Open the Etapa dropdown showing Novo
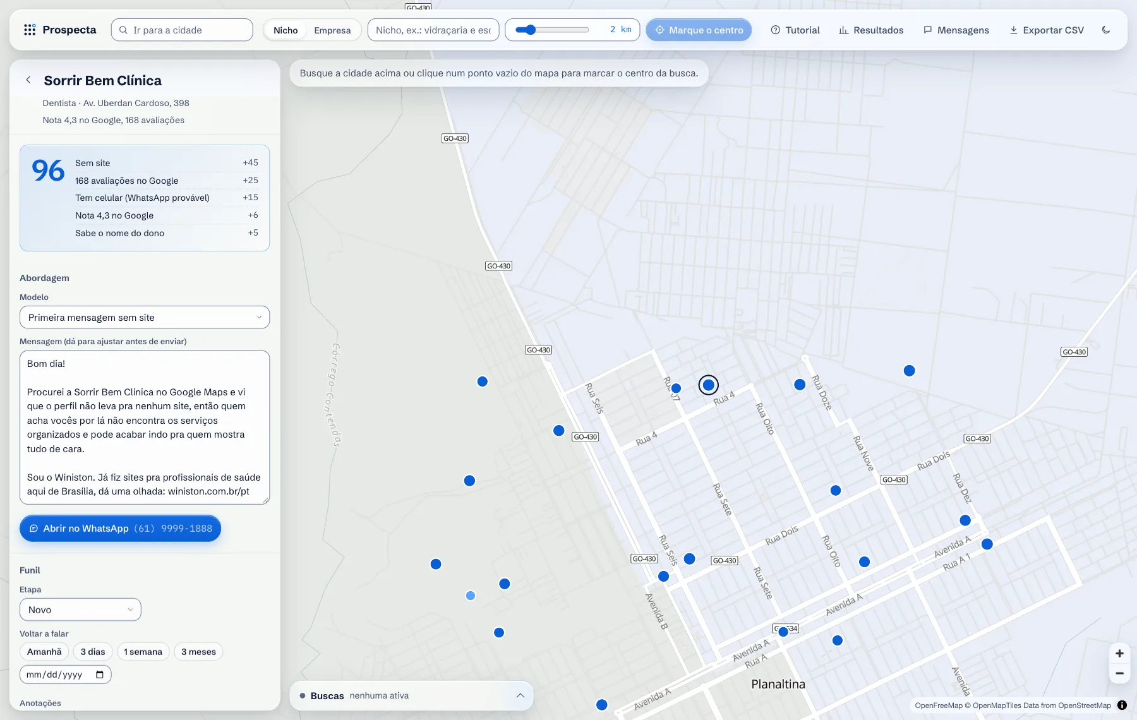1137x720 pixels. [80, 609]
